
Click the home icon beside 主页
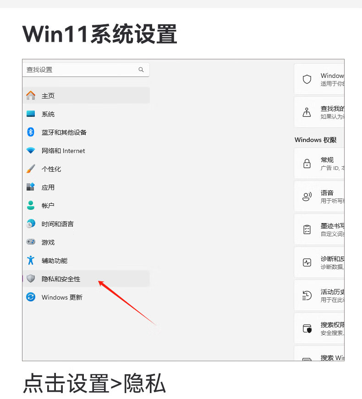(31, 95)
